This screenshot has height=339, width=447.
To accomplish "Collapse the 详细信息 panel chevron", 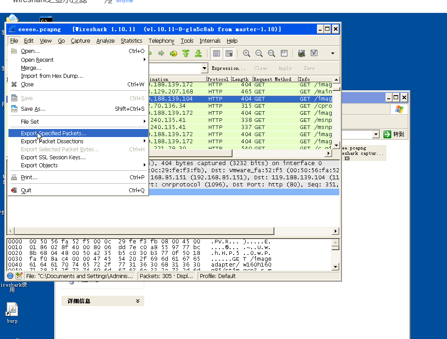I will (x=138, y=301).
